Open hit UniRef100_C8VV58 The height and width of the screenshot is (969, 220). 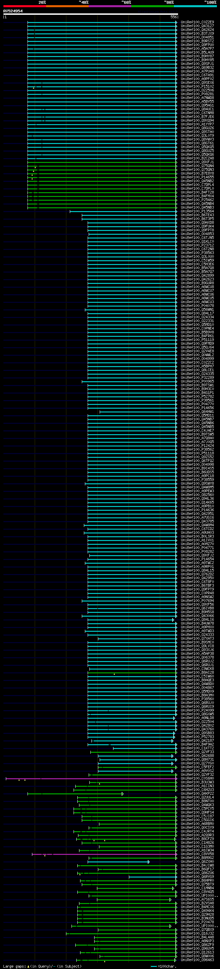tap(197, 854)
